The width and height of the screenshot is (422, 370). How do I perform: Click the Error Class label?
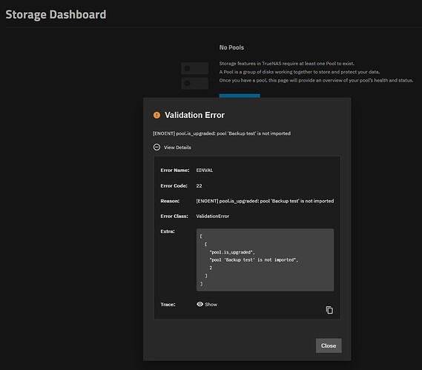click(x=174, y=216)
